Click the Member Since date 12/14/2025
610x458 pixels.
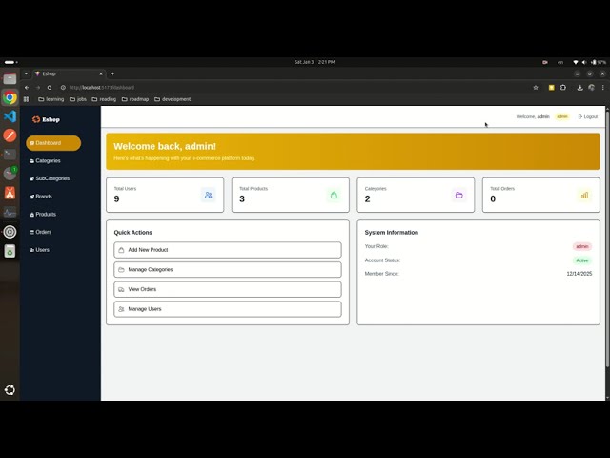tap(579, 274)
